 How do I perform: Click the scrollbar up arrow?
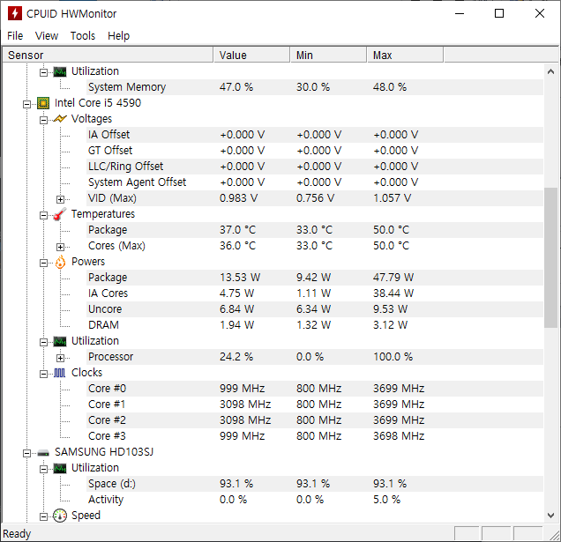coord(550,71)
